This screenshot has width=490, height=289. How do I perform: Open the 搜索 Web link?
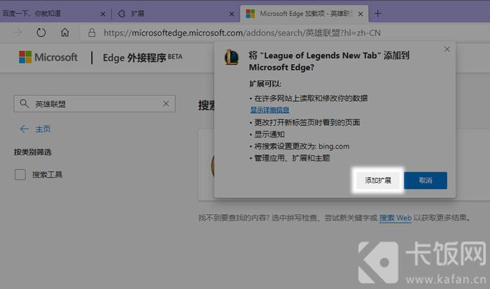pos(395,218)
